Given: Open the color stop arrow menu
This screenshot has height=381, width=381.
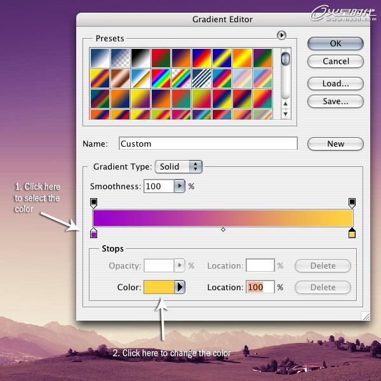Looking at the screenshot, I should click(x=180, y=287).
